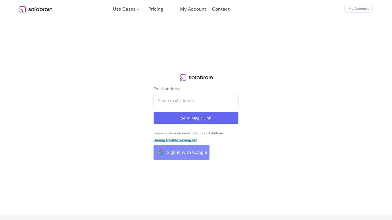392x220 pixels.
Task: Open the Contact page
Action: (x=221, y=9)
